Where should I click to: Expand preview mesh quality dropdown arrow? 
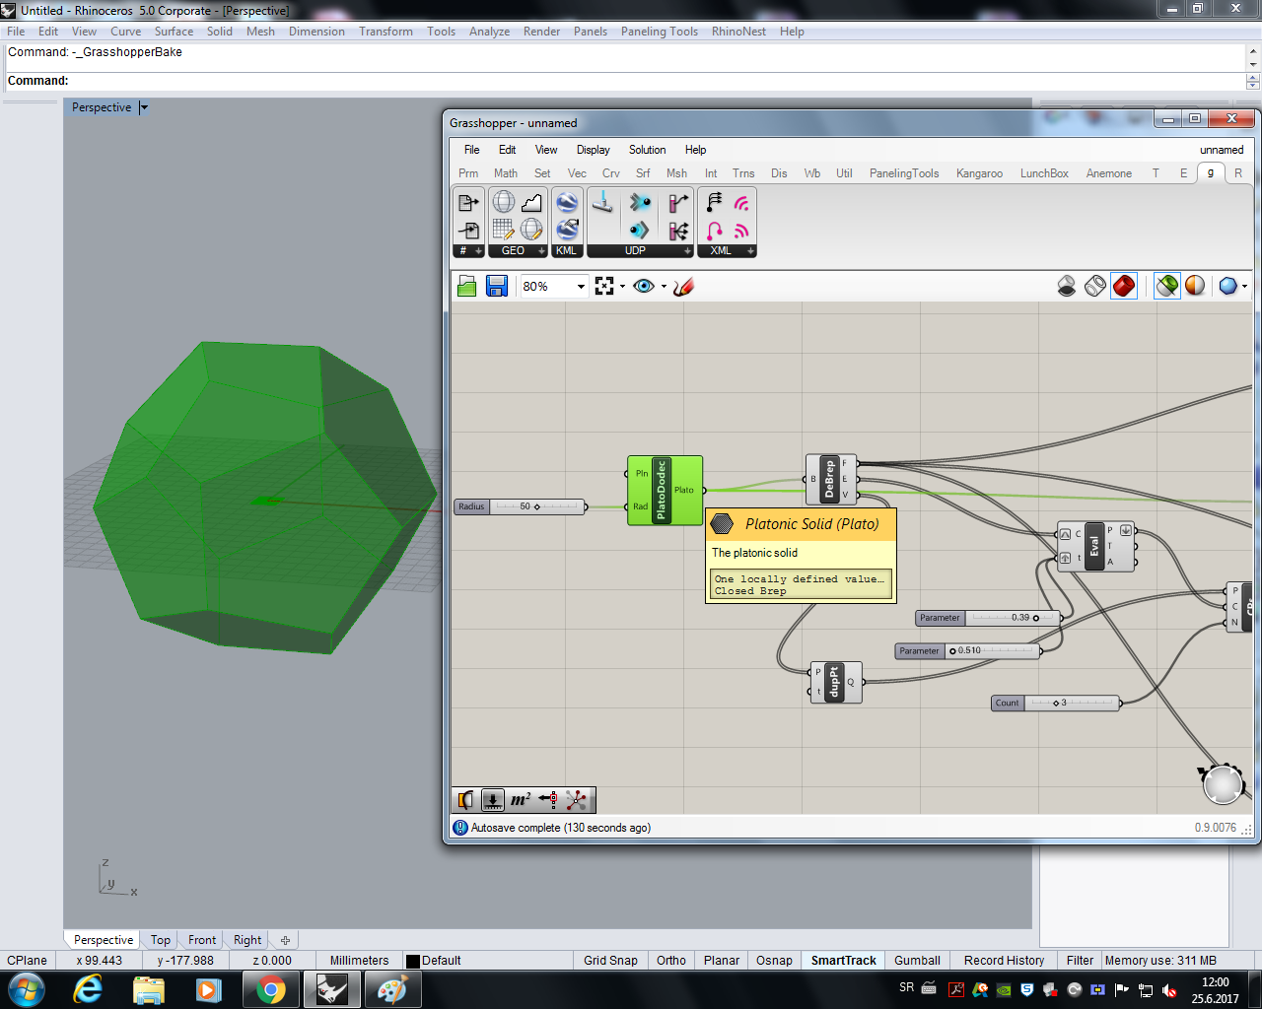point(1245,287)
